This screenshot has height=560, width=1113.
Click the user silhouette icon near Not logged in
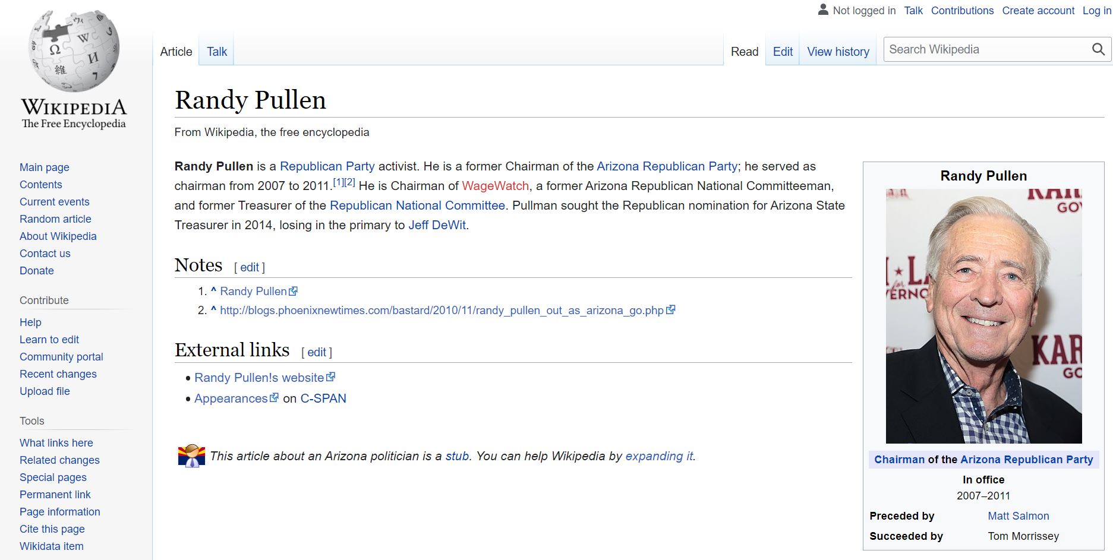823,10
